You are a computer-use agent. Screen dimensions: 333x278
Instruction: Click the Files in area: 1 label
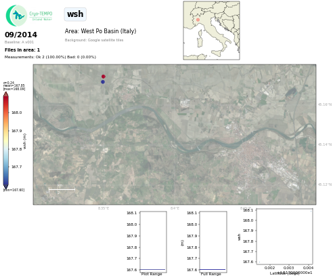pos(22,50)
